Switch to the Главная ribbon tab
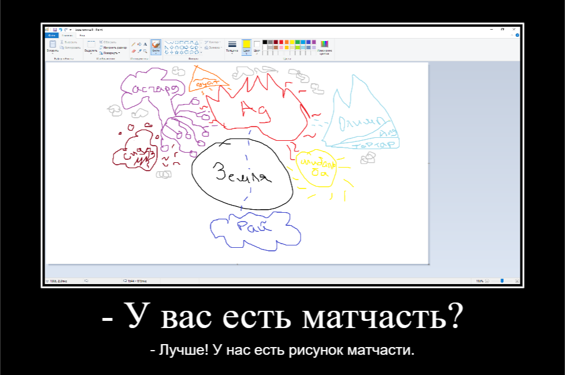The image size is (565, 375). [67, 35]
